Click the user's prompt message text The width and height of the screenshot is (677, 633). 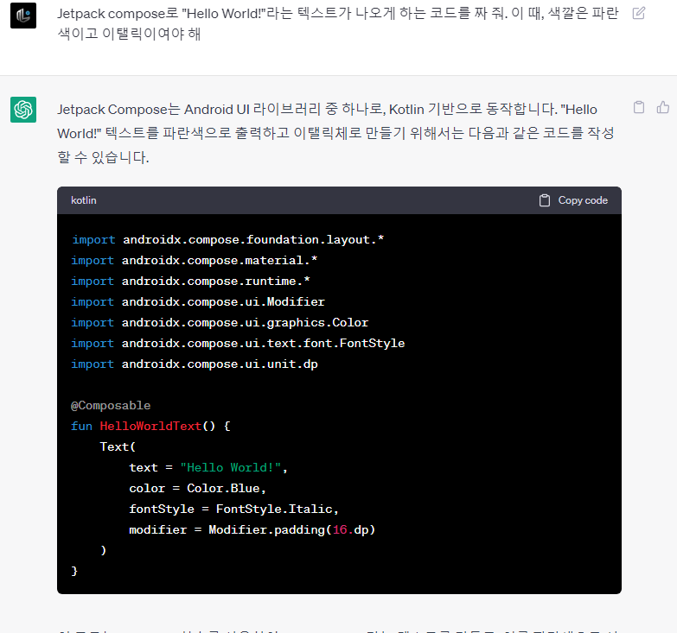pyautogui.click(x=338, y=23)
